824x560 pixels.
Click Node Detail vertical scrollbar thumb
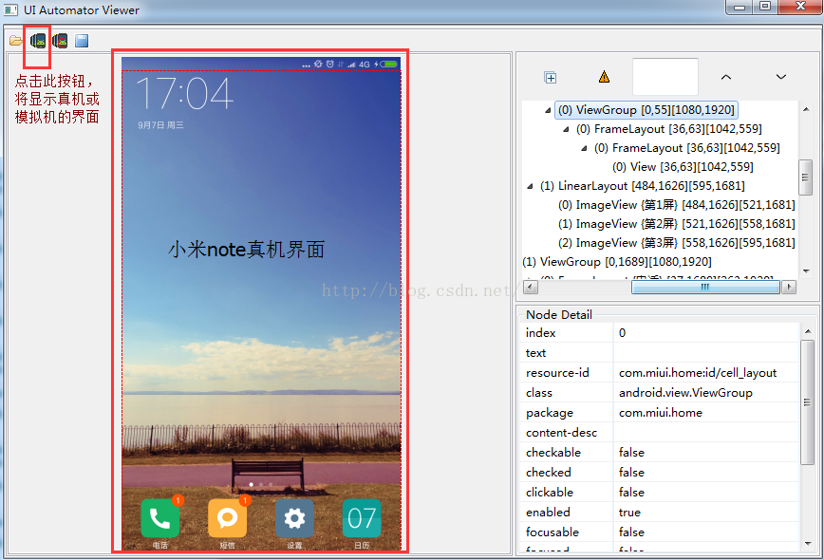point(807,402)
